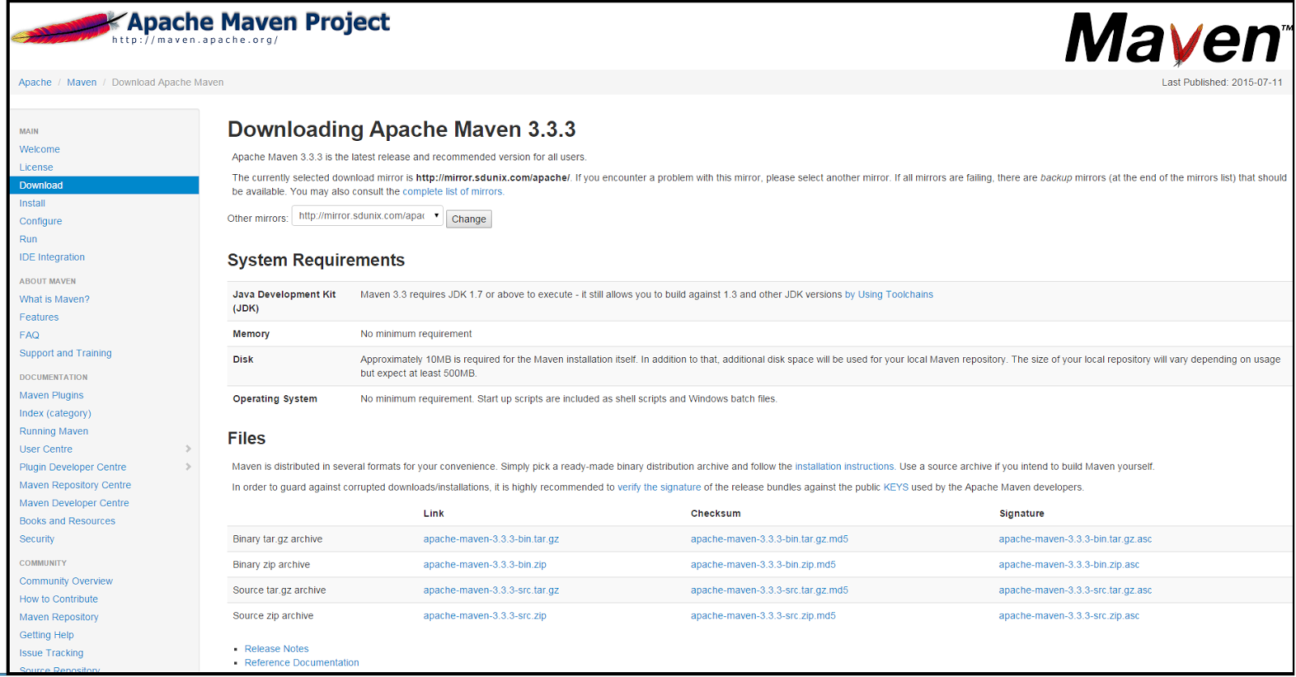The width and height of the screenshot is (1296, 677).
Task: Open the Configure sidebar item
Action: click(x=40, y=221)
